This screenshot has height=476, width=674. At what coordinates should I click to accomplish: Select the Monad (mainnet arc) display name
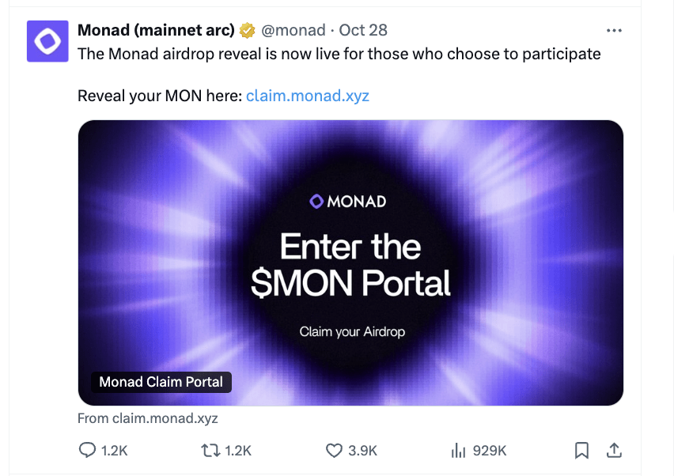(x=156, y=30)
